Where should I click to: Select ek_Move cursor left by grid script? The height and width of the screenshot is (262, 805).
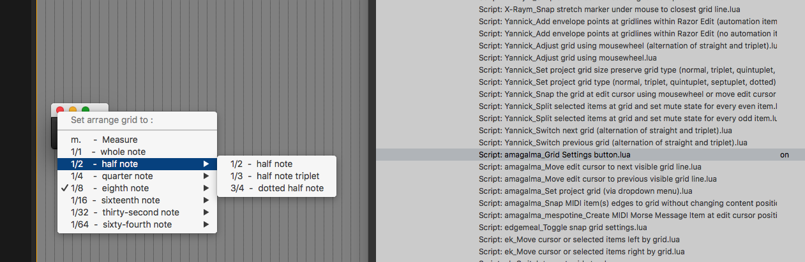pos(578,240)
